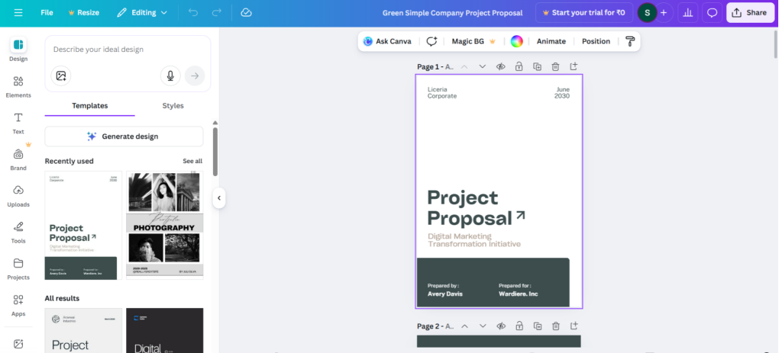
Task: Move Page 1 down with the chevron
Action: coord(483,67)
